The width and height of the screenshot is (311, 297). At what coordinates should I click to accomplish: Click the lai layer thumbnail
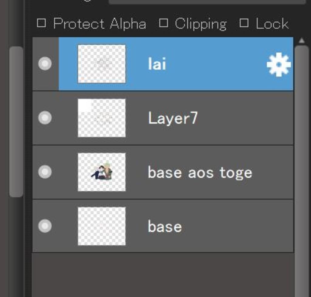pos(101,64)
